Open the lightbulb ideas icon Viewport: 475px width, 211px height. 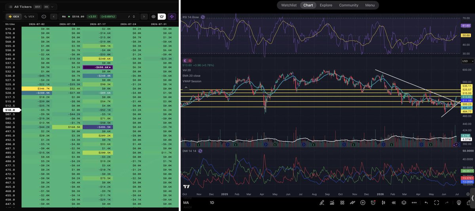pyautogui.click(x=459, y=203)
